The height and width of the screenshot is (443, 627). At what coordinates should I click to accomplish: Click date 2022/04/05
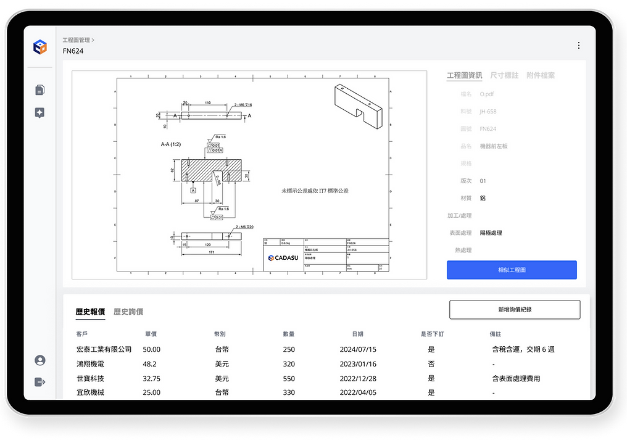pos(358,392)
